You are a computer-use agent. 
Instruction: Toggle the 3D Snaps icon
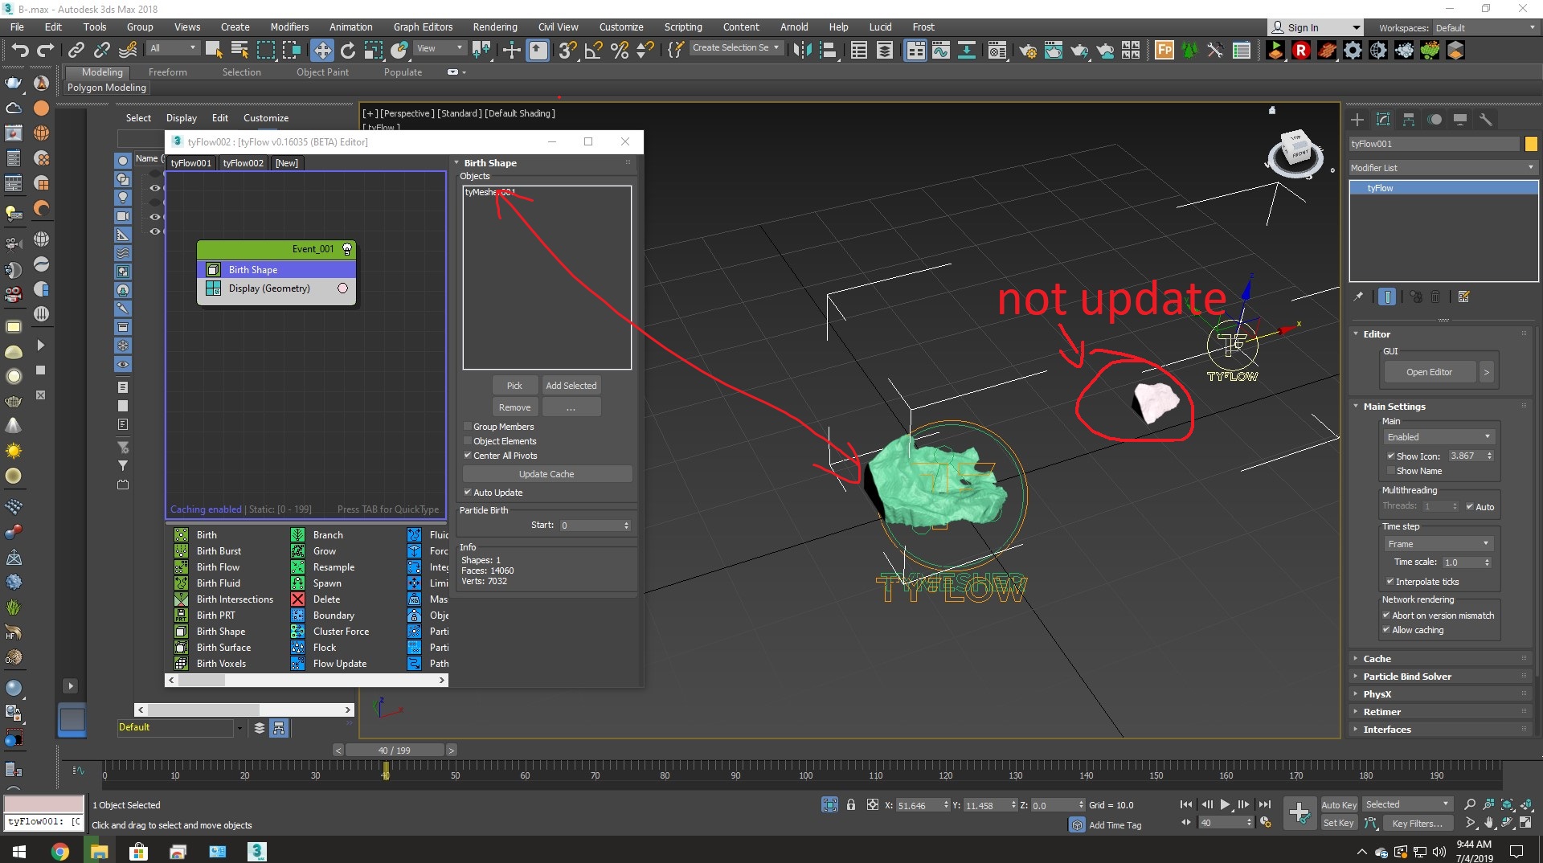pos(567,51)
